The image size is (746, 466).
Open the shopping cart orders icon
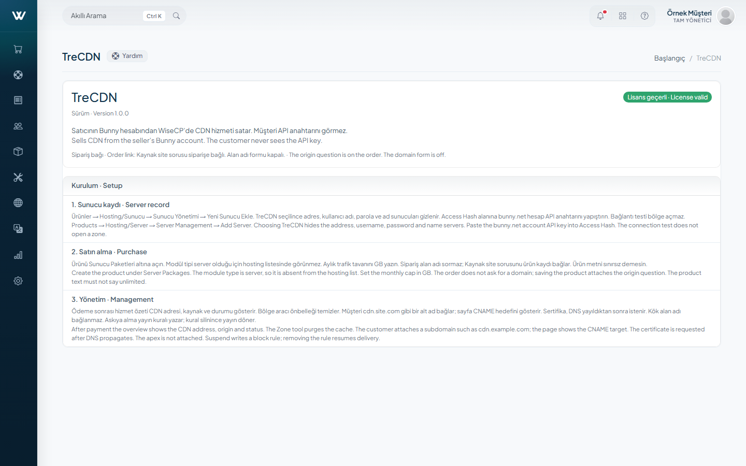[x=18, y=49]
